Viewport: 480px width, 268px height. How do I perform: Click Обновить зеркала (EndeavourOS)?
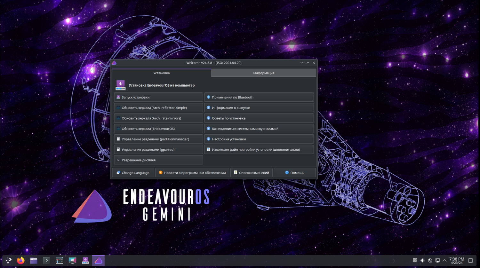[x=158, y=129]
